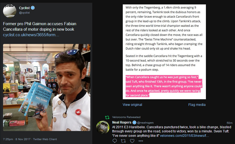The height and width of the screenshot is (144, 235).
Task: Reply to Neal Rogers' tweet
Action: click(115, 141)
